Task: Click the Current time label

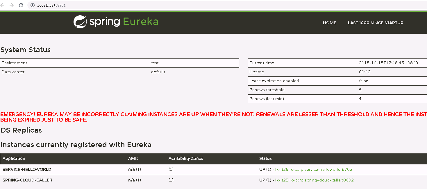Action: (x=262, y=63)
